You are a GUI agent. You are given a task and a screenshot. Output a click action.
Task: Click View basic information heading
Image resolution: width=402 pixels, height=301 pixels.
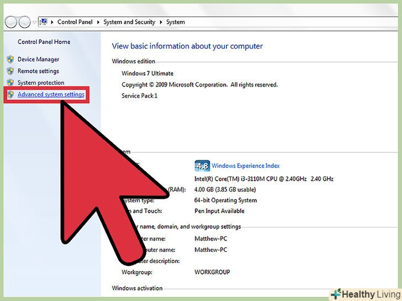[187, 46]
